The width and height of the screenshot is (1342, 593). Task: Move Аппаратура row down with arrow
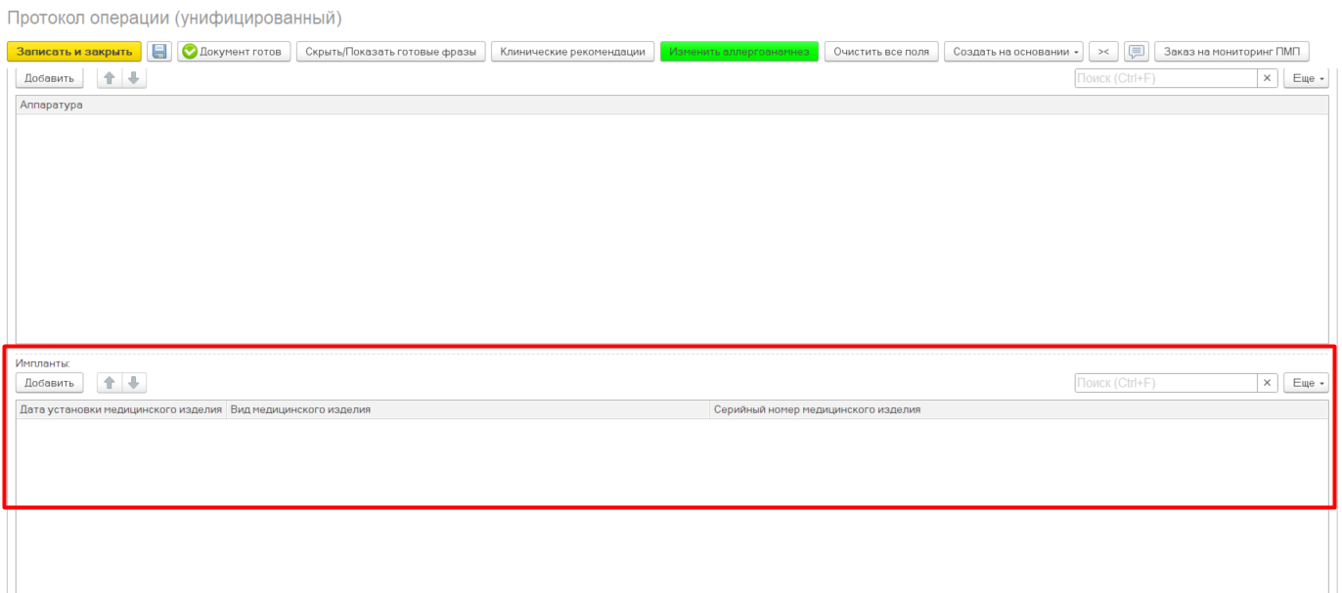[134, 78]
